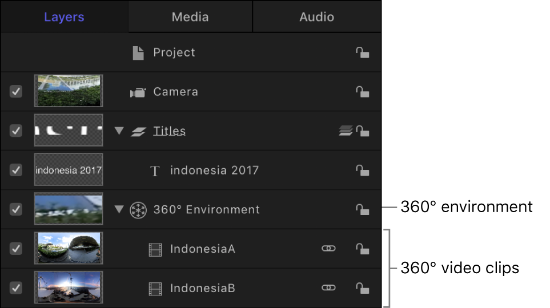Click the camera icon beside Camera
This screenshot has width=550, height=308.
138,92
